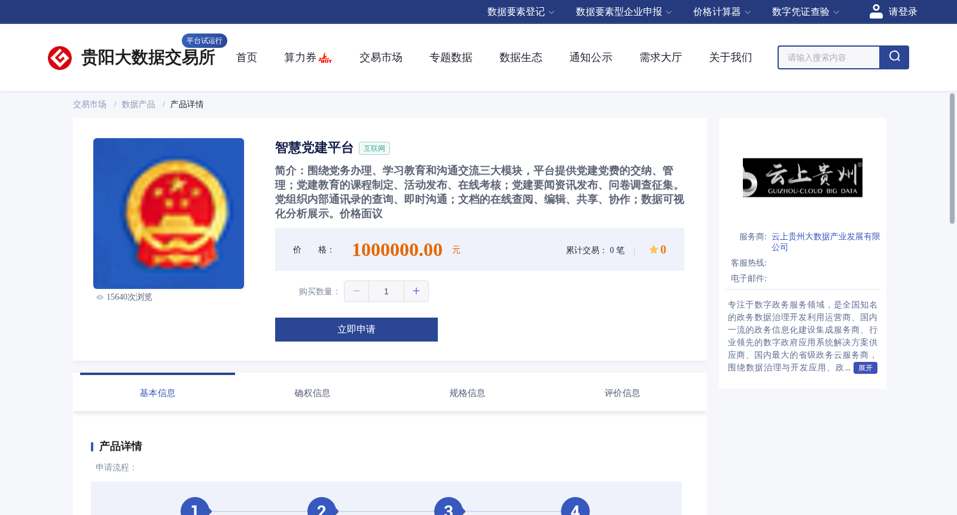The height and width of the screenshot is (515, 957).
Task: Open the 数字凭证查验 dropdown
Action: (x=806, y=12)
